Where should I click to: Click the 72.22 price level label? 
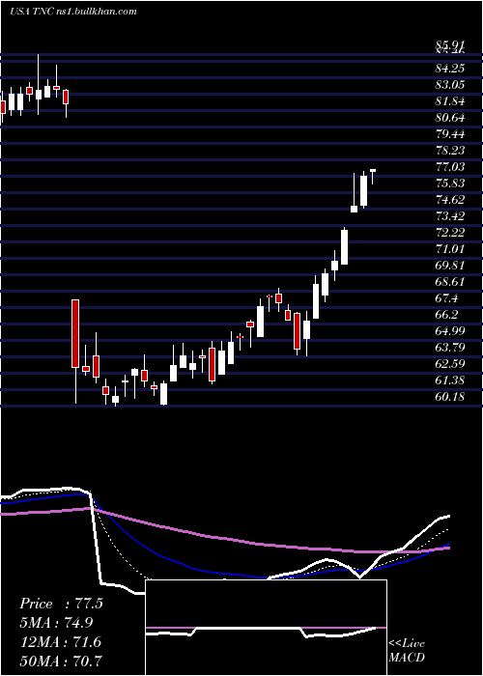click(x=450, y=232)
